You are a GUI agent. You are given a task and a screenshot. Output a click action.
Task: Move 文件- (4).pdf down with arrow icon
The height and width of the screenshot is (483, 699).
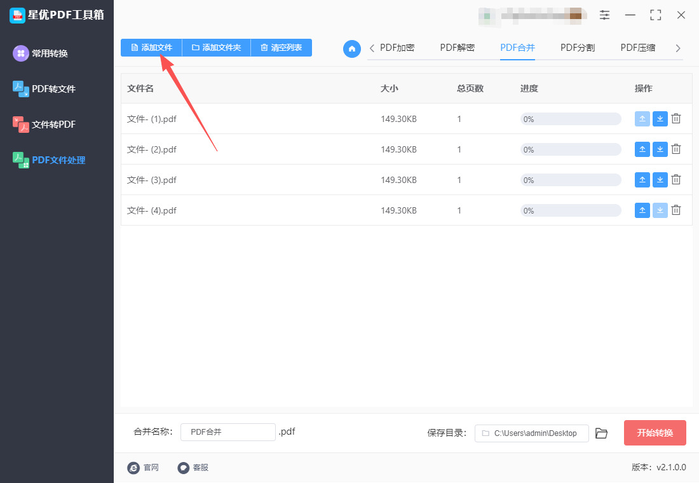pos(660,210)
